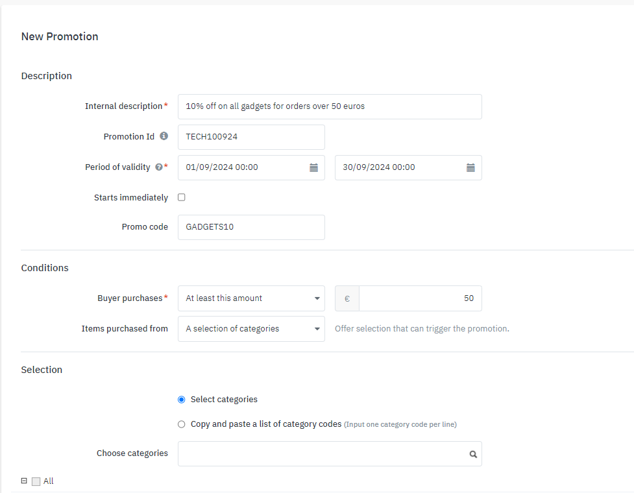This screenshot has height=493, width=634.
Task: Enable the Starts immediately checkbox
Action: coord(182,197)
